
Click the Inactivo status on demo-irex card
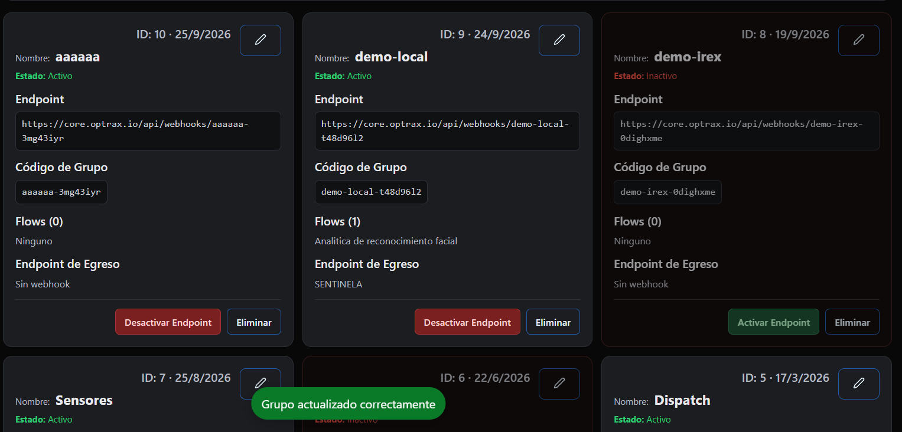[x=662, y=76]
